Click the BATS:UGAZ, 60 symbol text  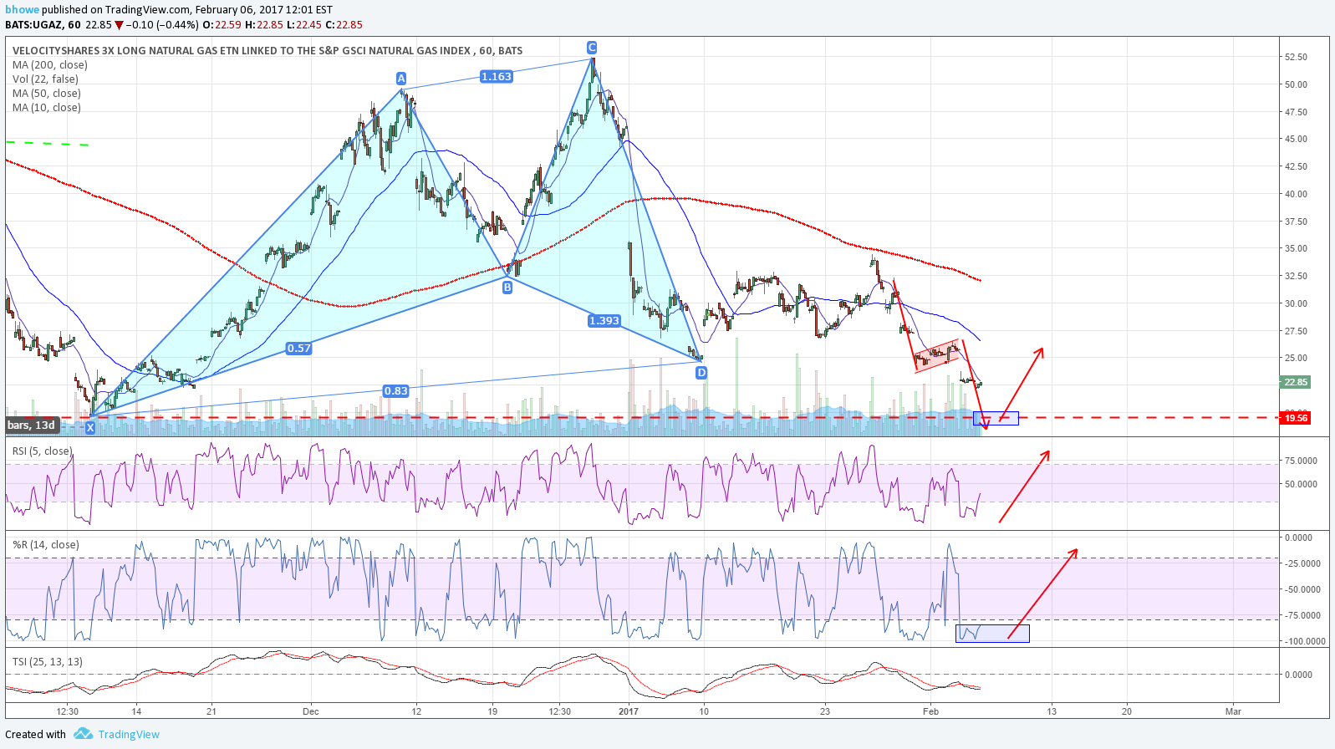[43, 25]
